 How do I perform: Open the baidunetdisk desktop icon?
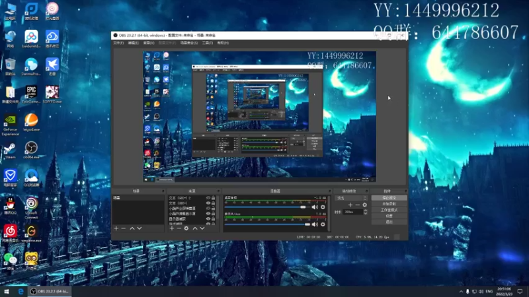(x=31, y=39)
